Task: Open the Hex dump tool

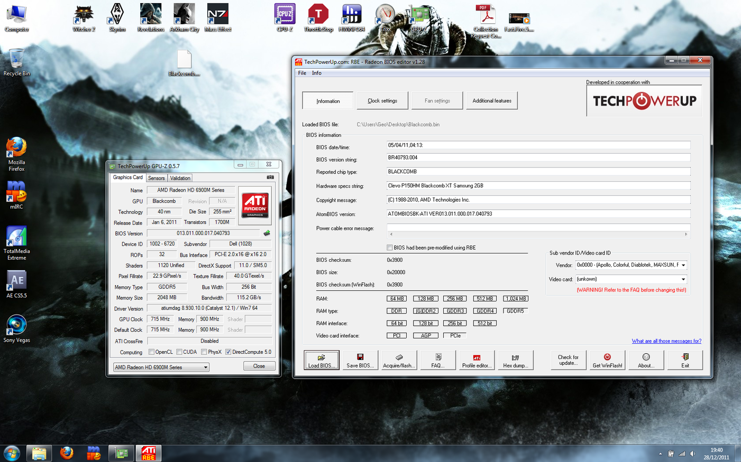Action: pos(515,360)
